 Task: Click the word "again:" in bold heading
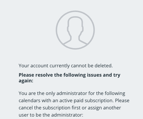[26, 81]
